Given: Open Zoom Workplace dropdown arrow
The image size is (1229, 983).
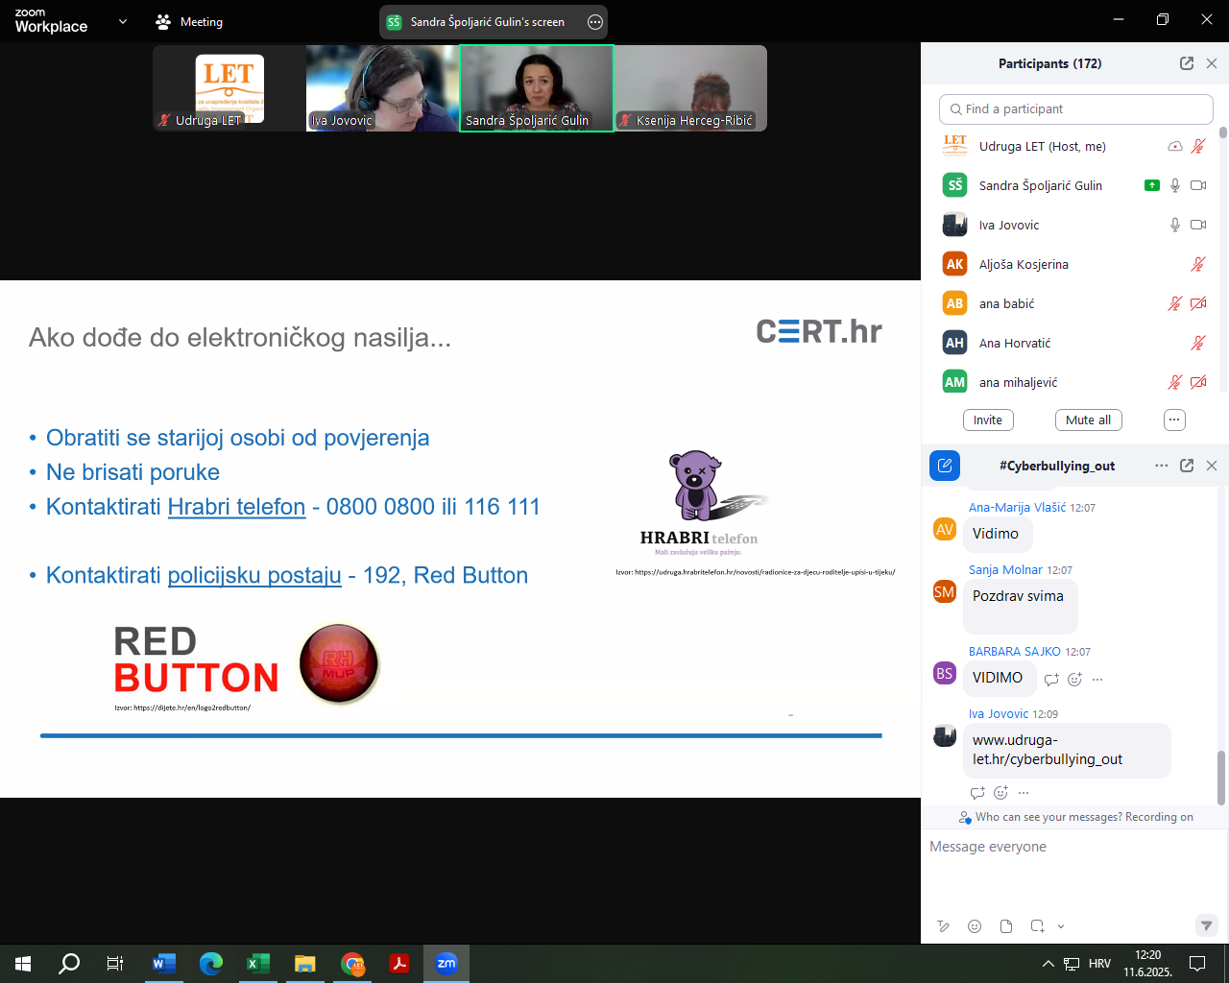Looking at the screenshot, I should (122, 21).
